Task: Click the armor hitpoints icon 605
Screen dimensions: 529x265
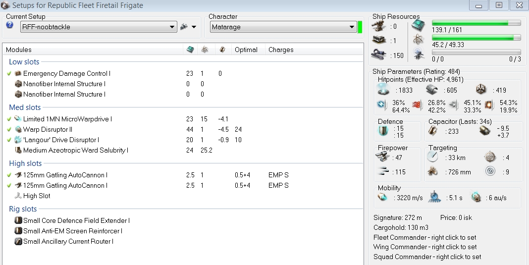Action: point(432,90)
